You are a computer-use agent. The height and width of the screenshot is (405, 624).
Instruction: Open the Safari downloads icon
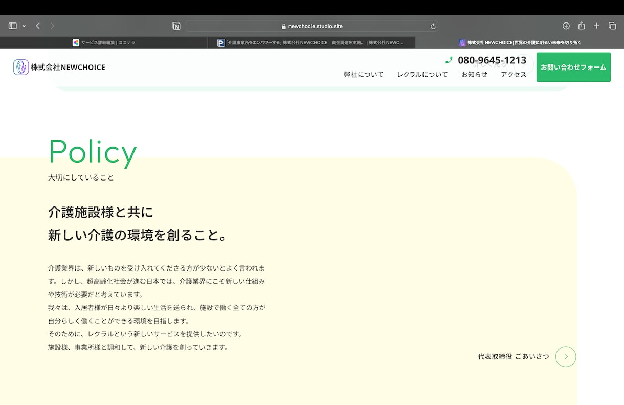pos(566,26)
